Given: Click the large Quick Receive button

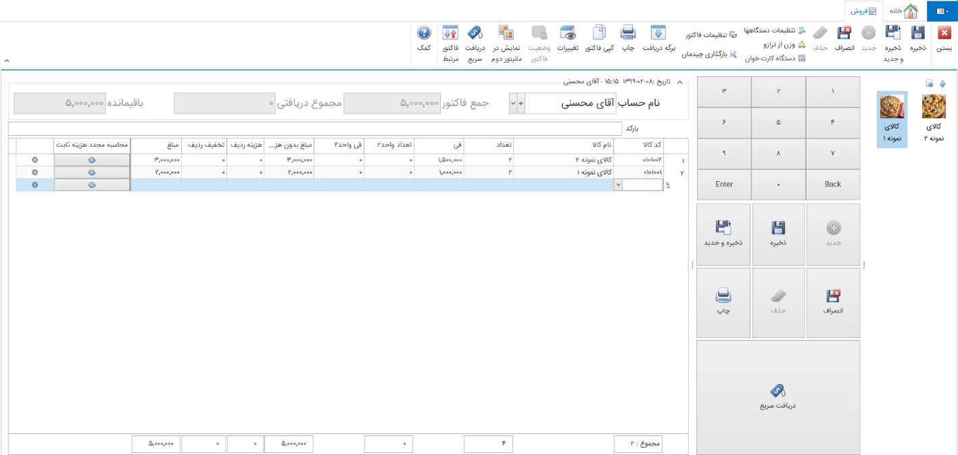Looking at the screenshot, I should click(x=777, y=397).
